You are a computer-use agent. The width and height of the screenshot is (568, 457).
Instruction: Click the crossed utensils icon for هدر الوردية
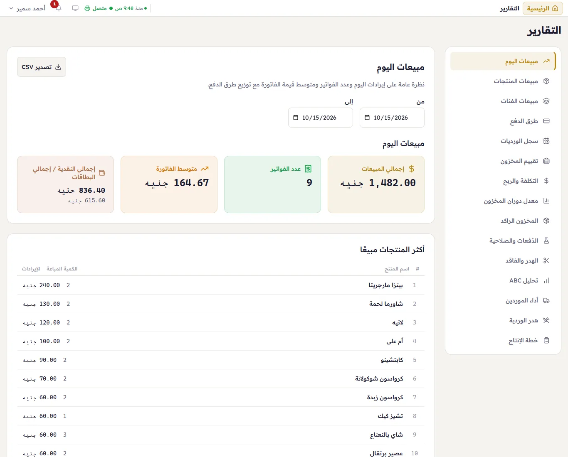click(x=546, y=320)
